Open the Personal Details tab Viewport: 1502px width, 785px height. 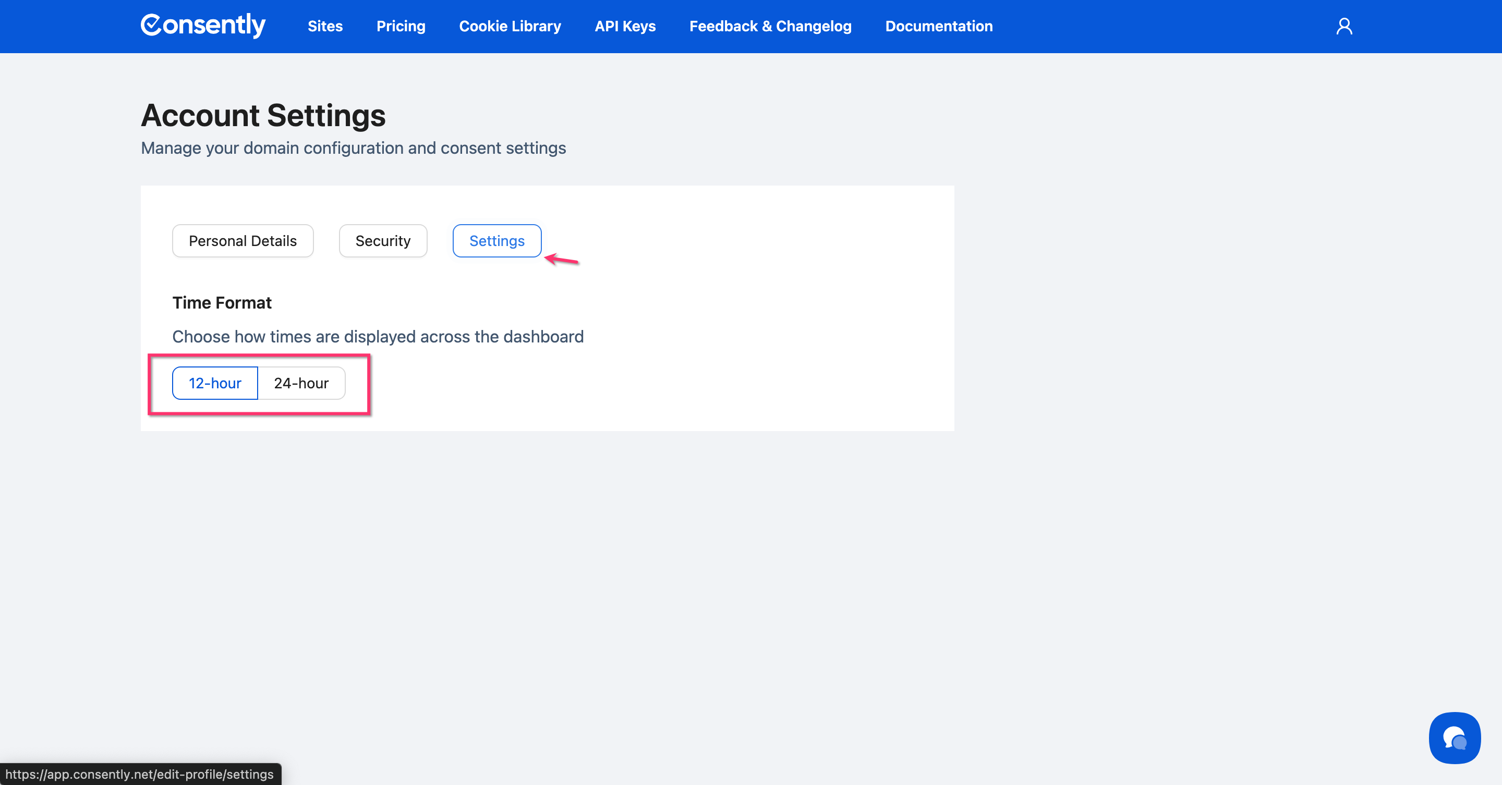click(x=243, y=241)
